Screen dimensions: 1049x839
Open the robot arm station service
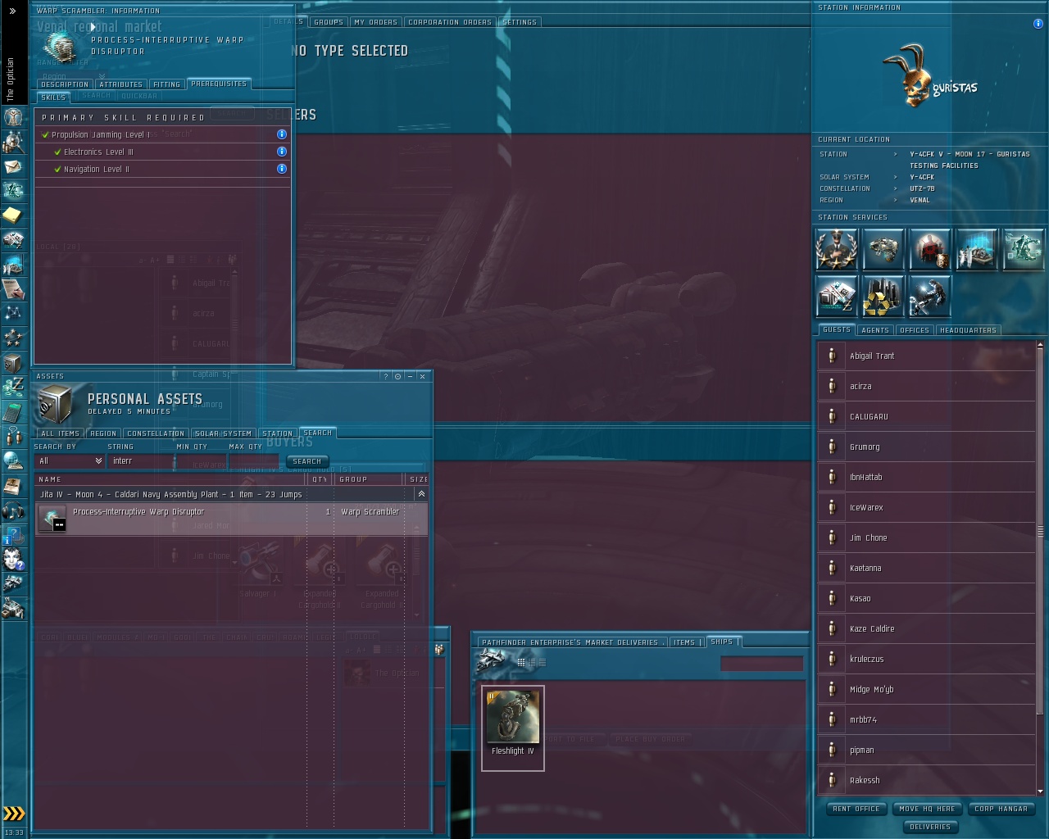pyautogui.click(x=1023, y=249)
